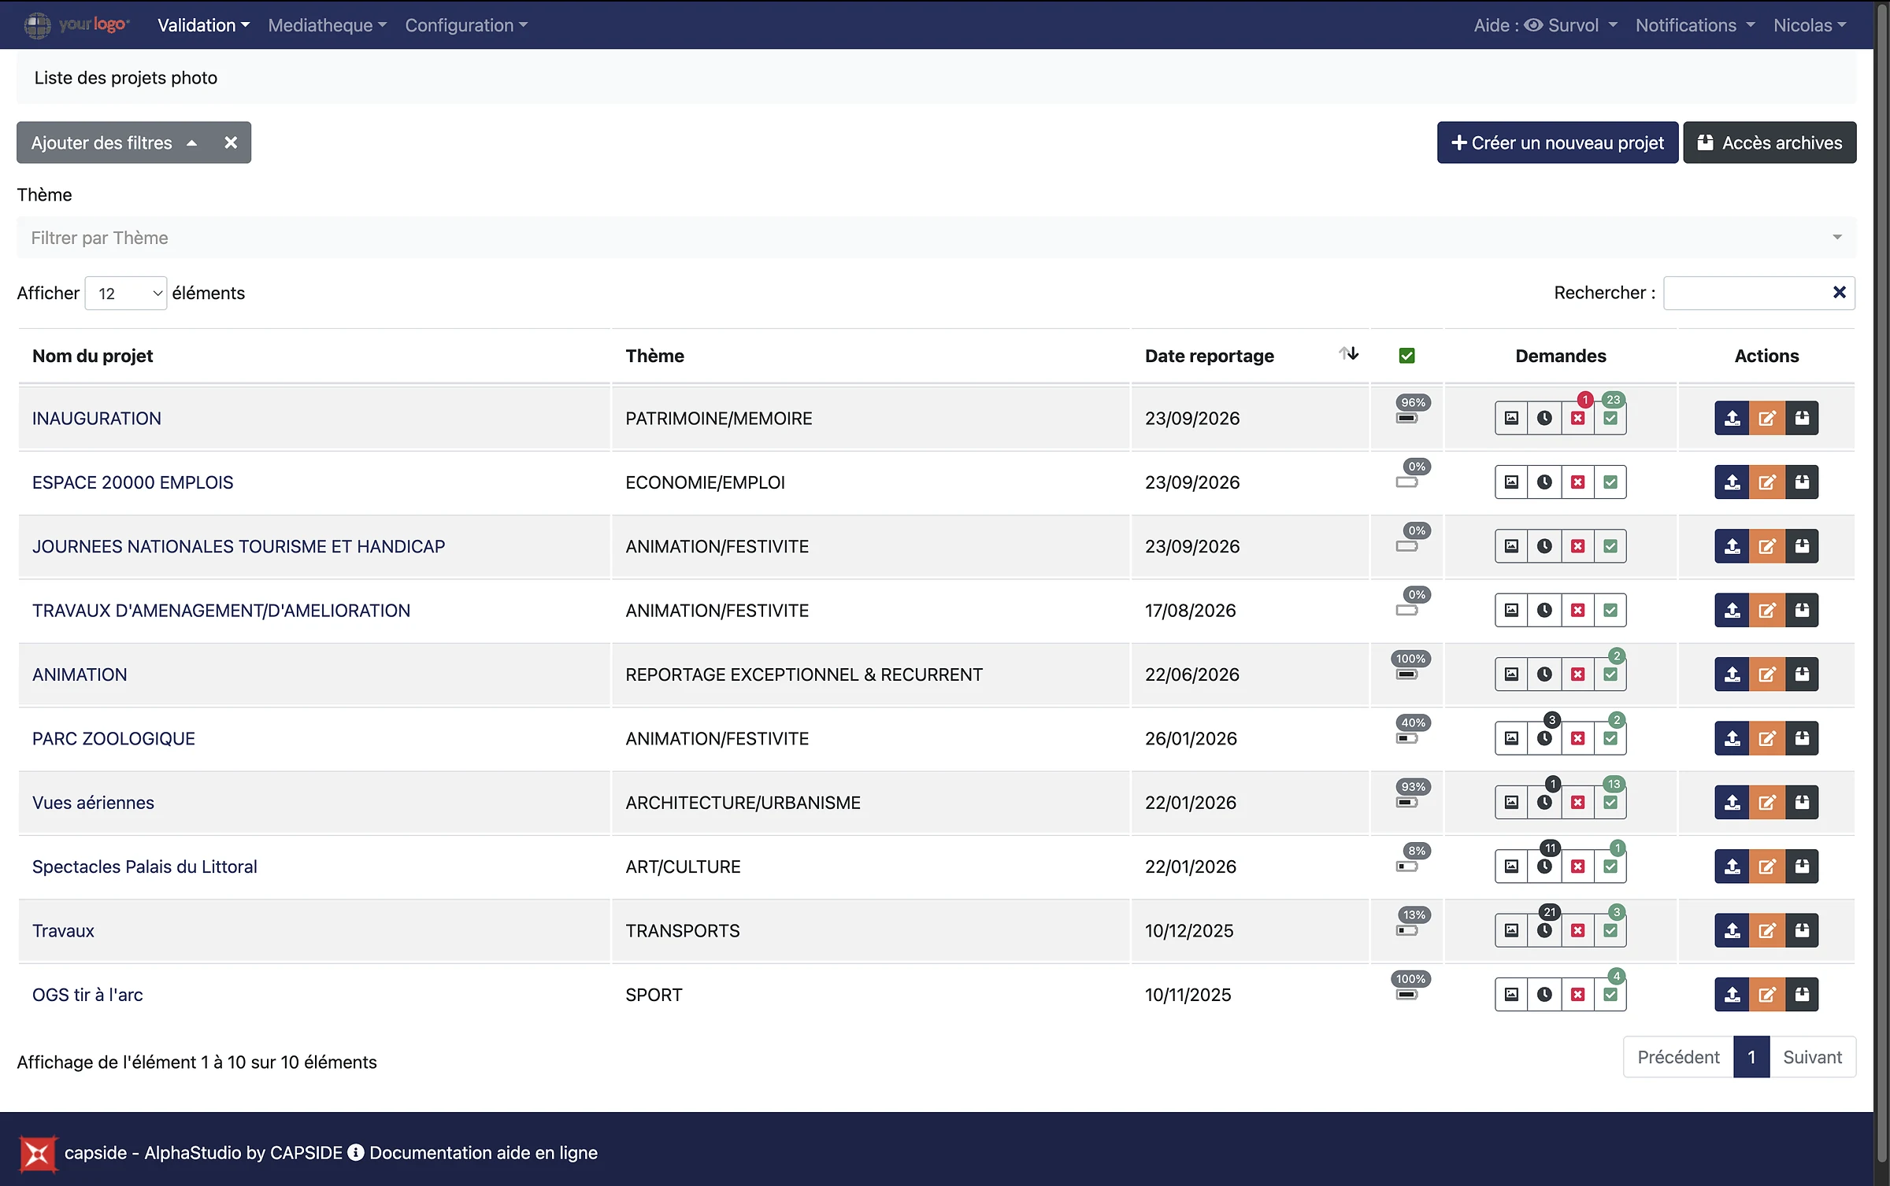Viewport: 1890px width, 1186px height.
Task: Open pending clock icon for Spectacles Palais du Littoral
Action: (x=1544, y=866)
